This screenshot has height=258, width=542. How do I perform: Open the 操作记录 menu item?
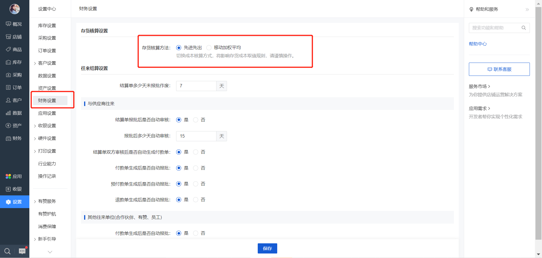coord(47,176)
